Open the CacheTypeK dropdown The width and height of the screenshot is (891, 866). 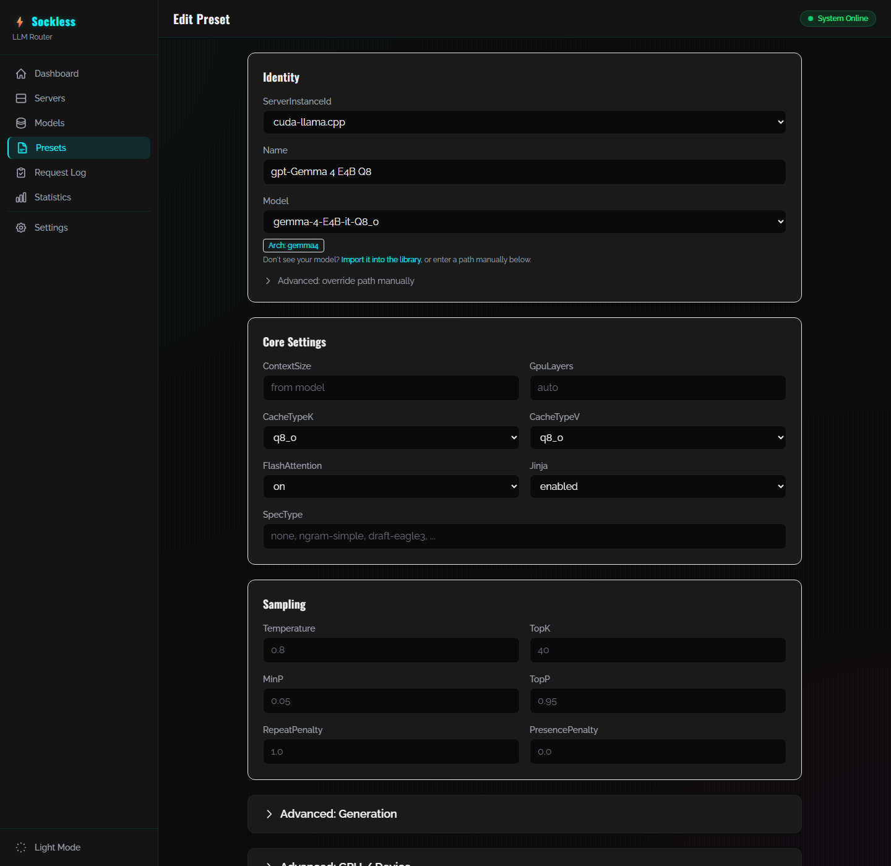coord(391,438)
